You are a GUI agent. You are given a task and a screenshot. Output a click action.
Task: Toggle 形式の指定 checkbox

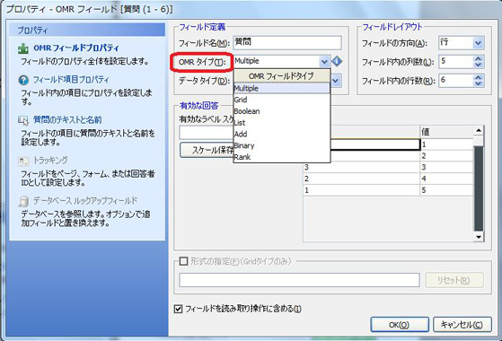pos(183,261)
